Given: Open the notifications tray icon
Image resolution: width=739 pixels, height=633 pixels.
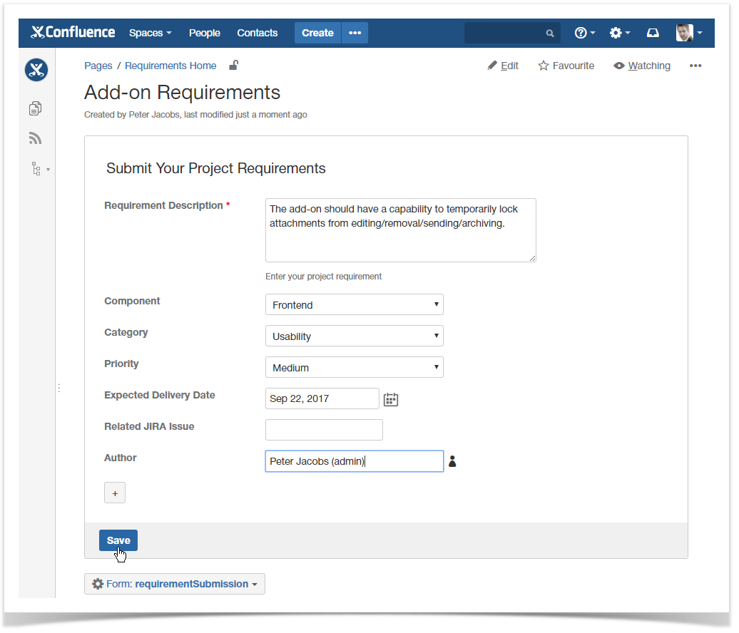Looking at the screenshot, I should (653, 32).
